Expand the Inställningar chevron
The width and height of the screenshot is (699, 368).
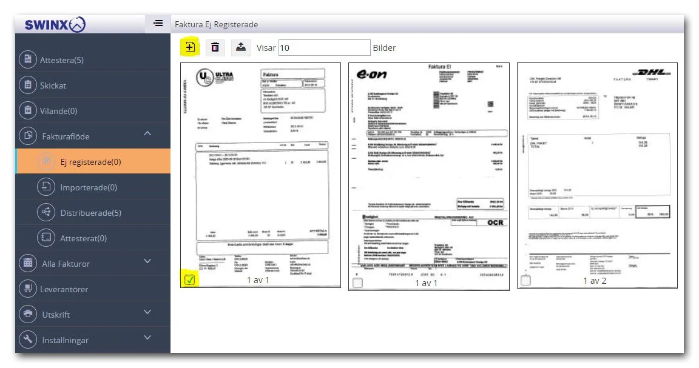[x=147, y=337]
